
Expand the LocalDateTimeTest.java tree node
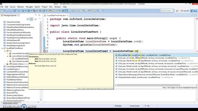pos(11,59)
